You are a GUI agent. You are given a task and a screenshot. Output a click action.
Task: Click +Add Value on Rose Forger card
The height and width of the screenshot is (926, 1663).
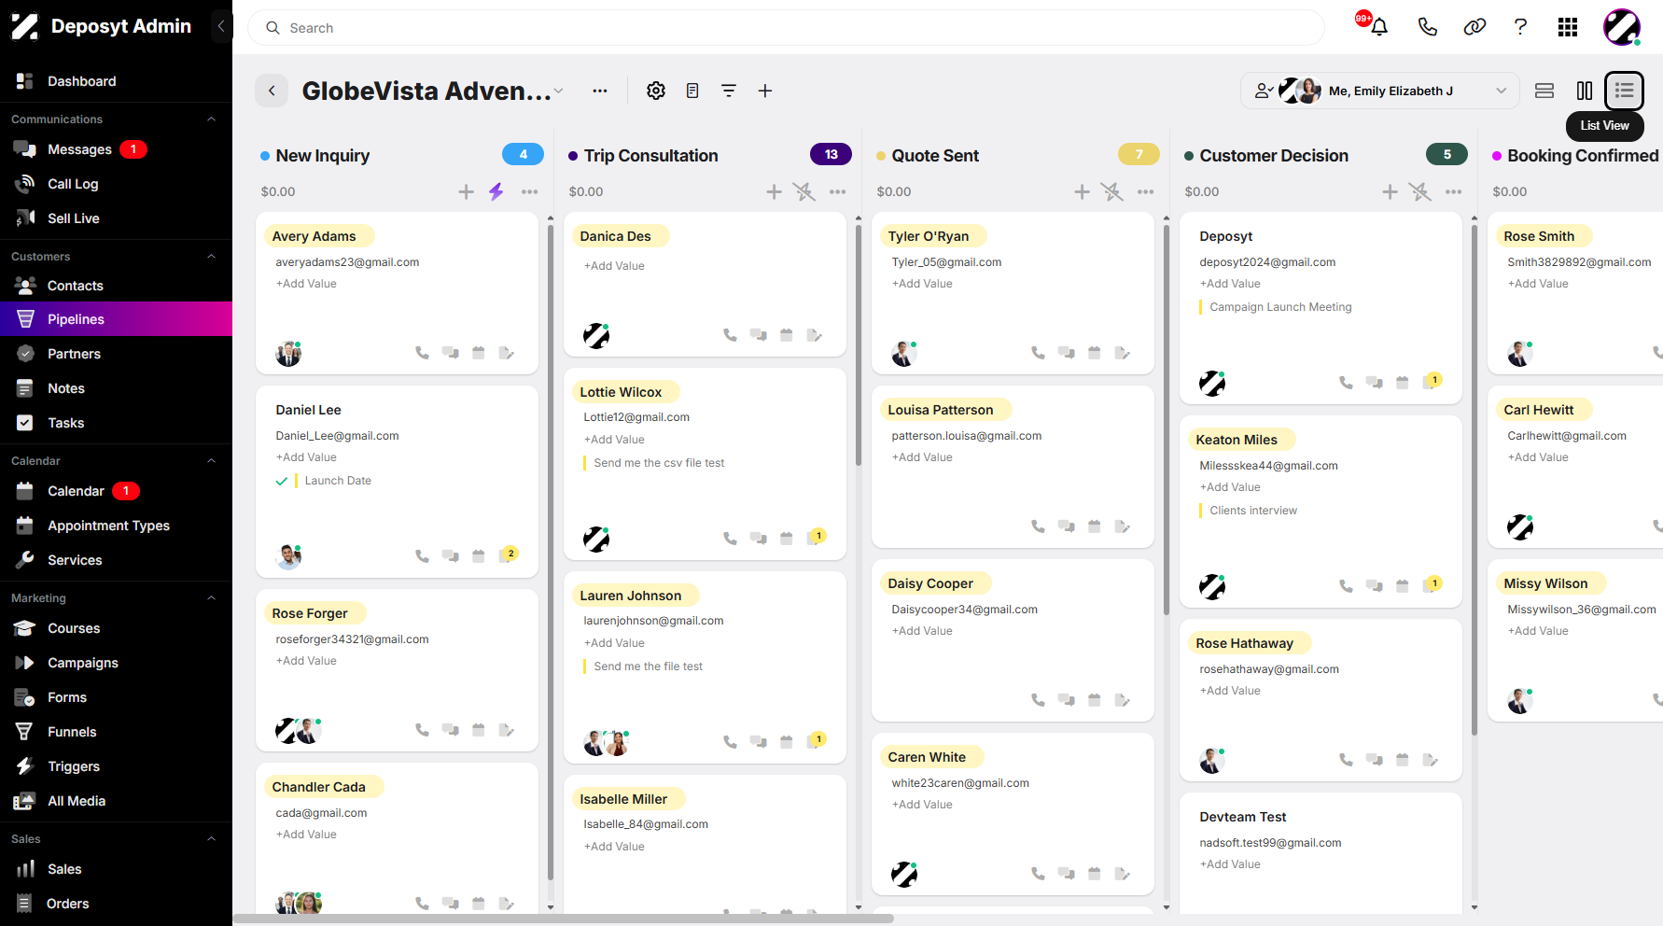(306, 661)
